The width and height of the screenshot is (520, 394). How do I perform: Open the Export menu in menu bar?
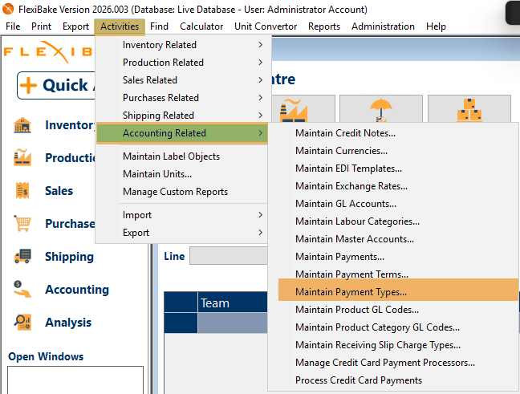(75, 26)
